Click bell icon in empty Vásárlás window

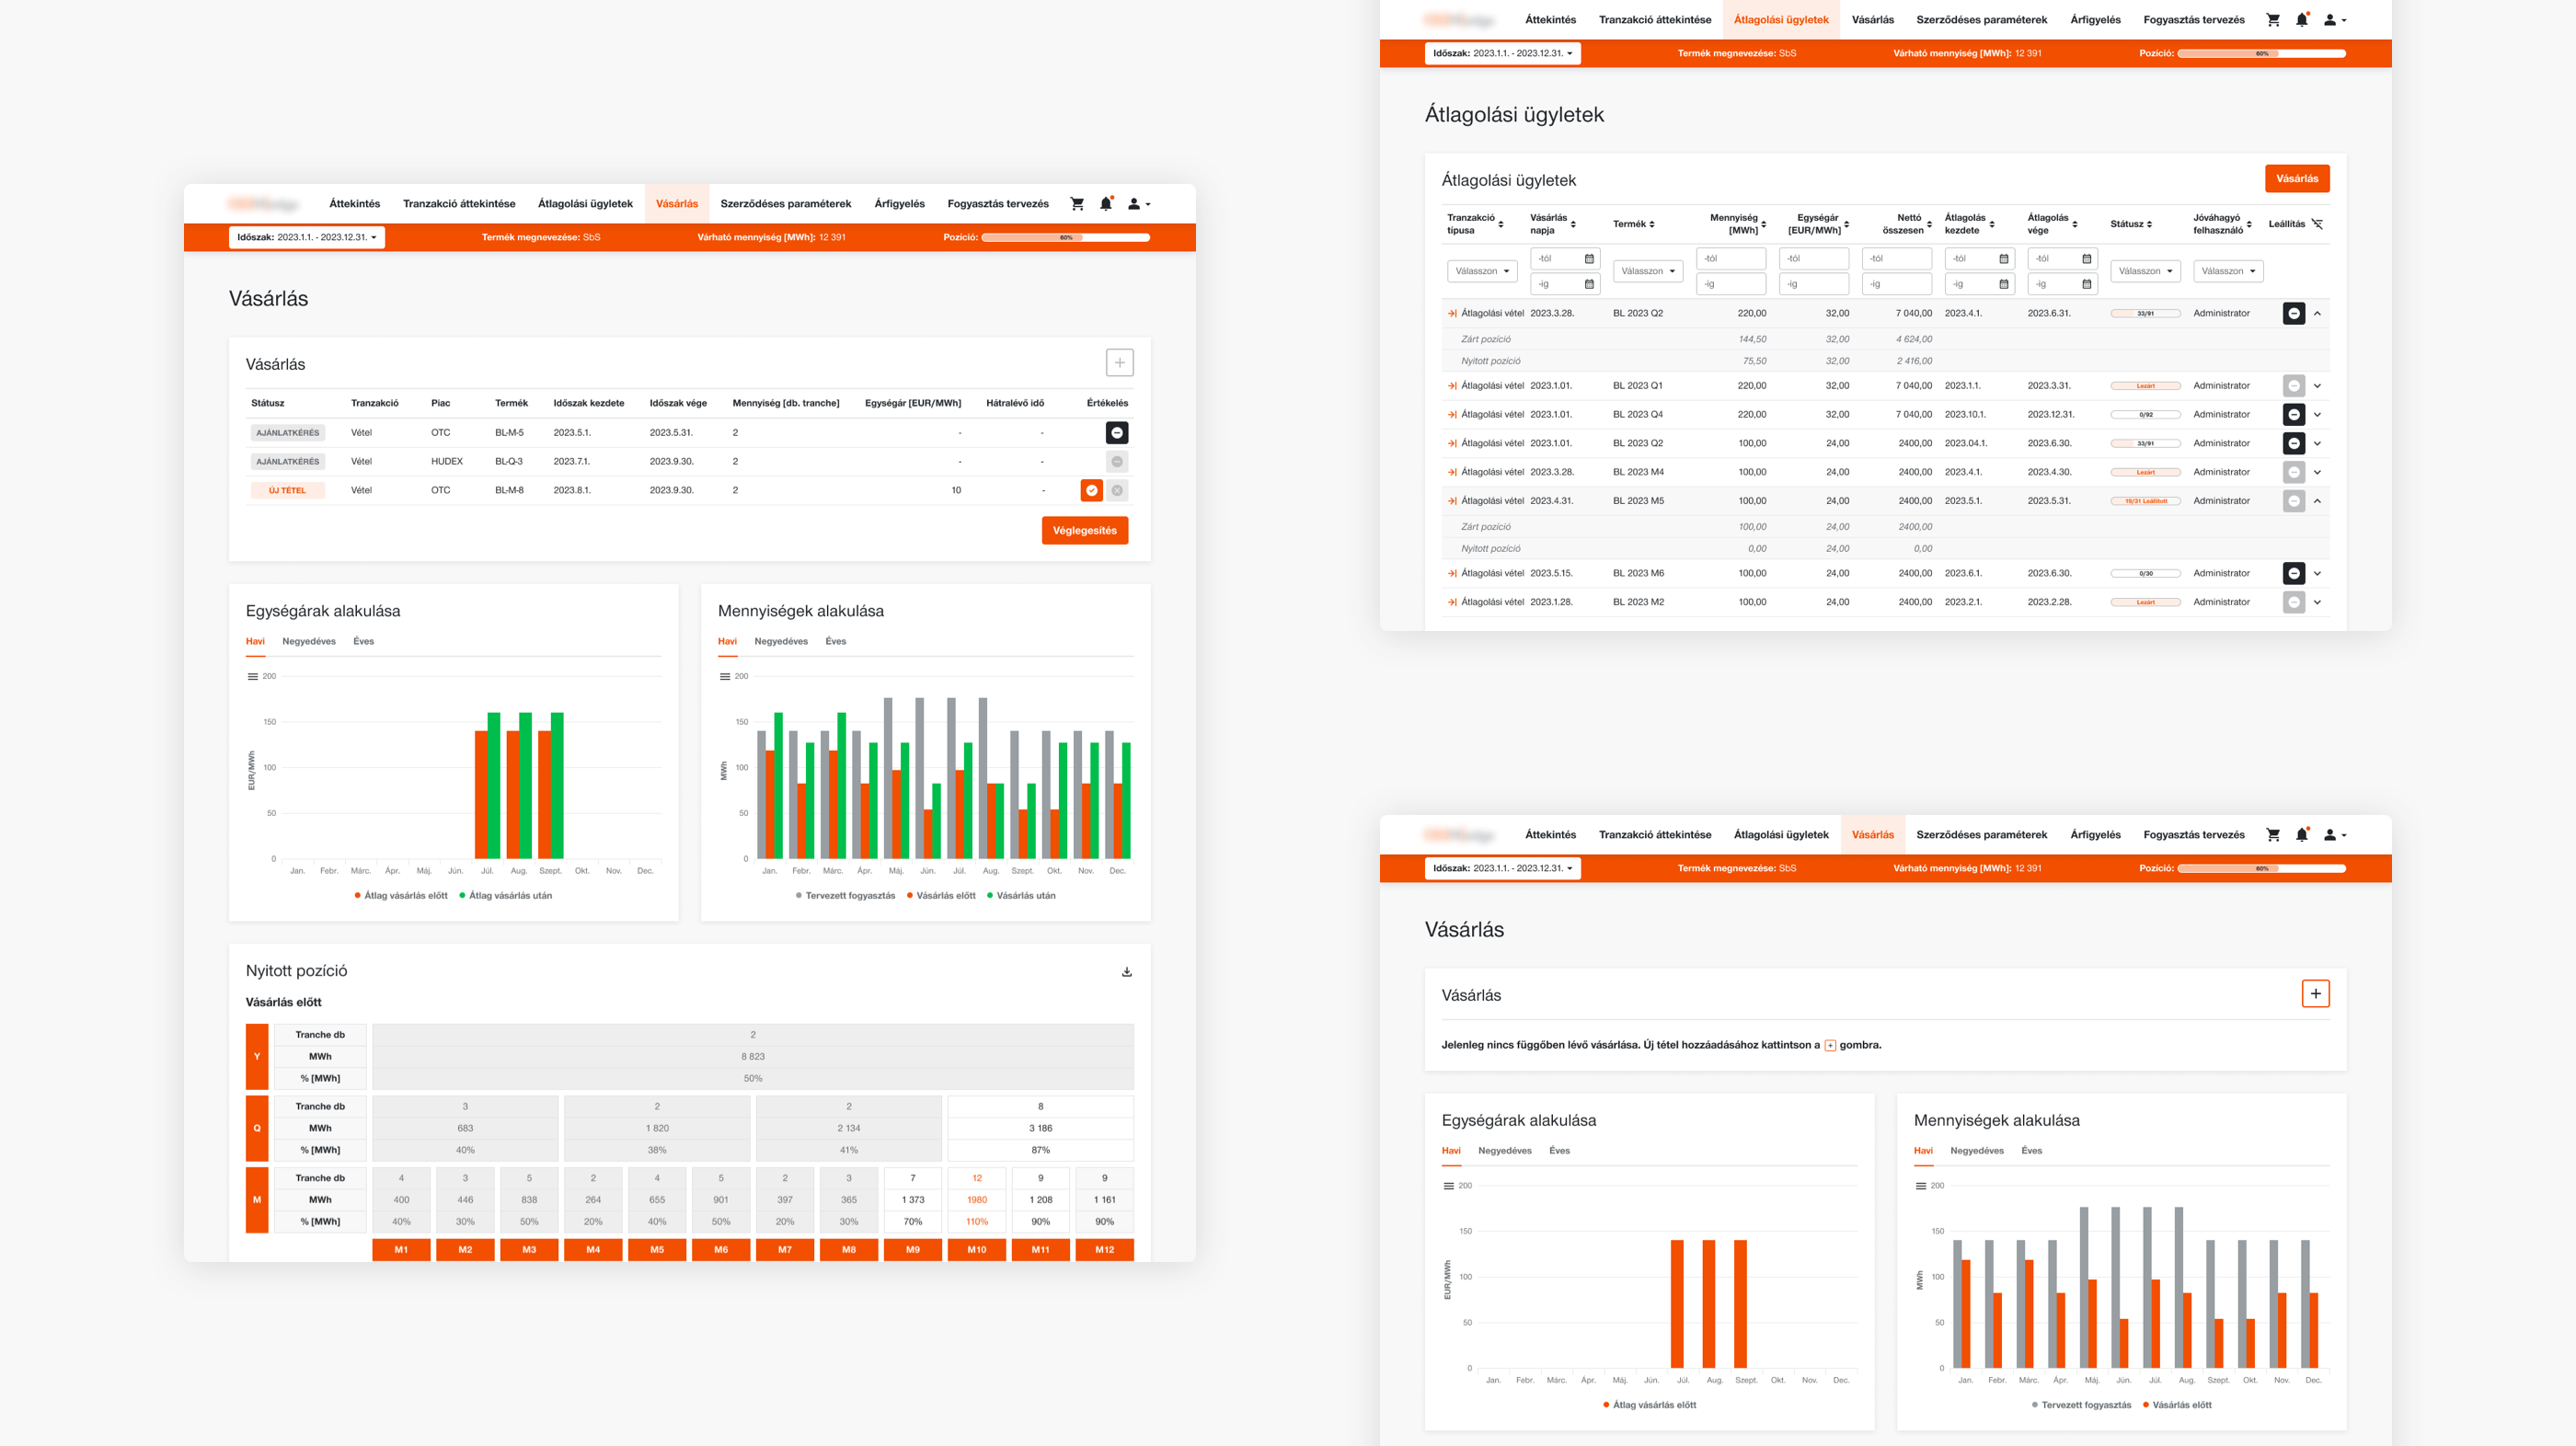(x=2302, y=835)
